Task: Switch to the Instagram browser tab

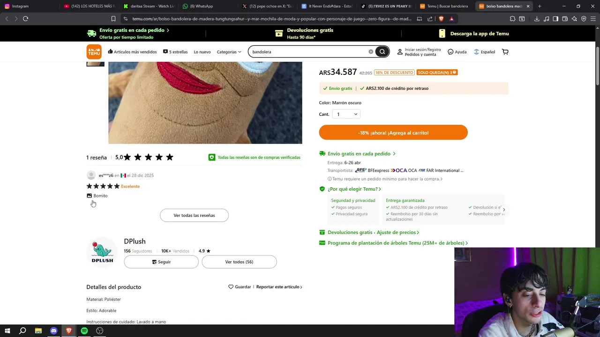Action: (20, 6)
